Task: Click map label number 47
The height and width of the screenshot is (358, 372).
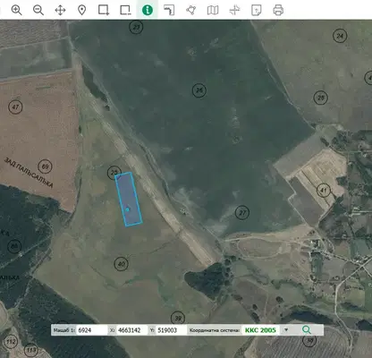Action: click(15, 107)
